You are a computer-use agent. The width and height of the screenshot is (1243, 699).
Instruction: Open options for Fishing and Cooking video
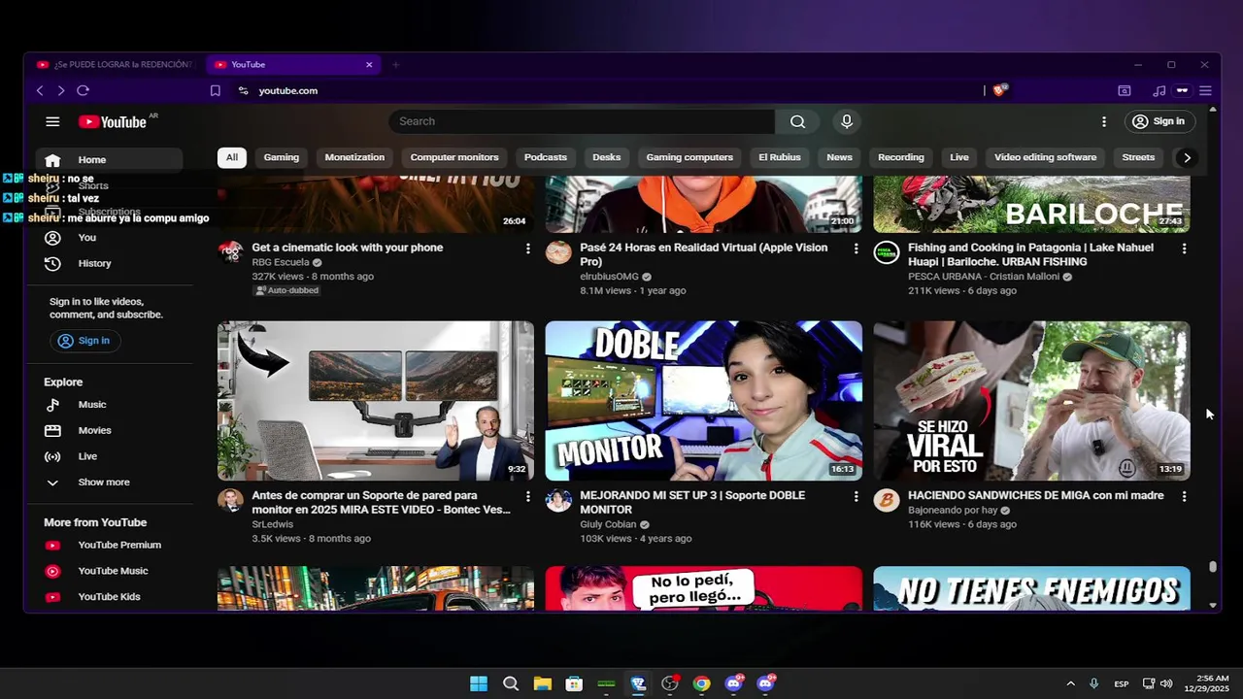(x=1184, y=250)
